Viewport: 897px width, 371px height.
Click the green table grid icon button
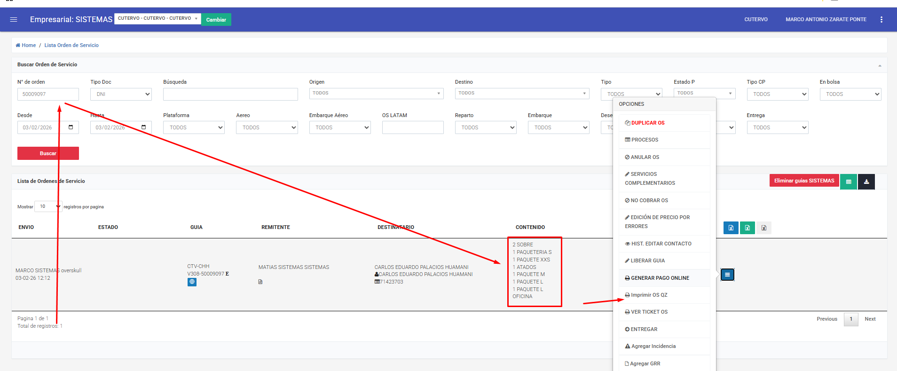(x=848, y=182)
